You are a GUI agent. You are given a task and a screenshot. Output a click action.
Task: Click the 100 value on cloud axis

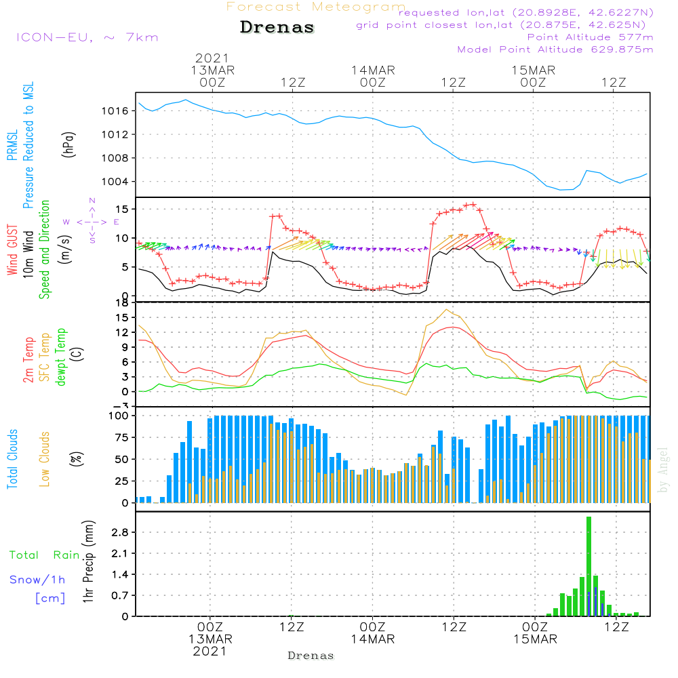click(119, 416)
